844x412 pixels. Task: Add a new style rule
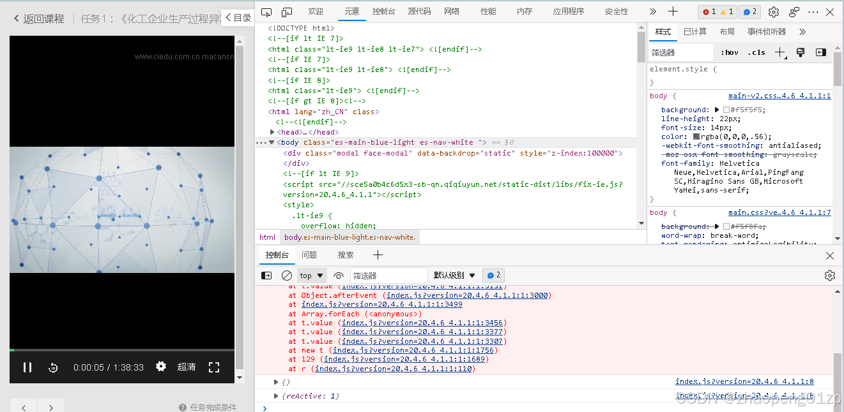pyautogui.click(x=780, y=52)
